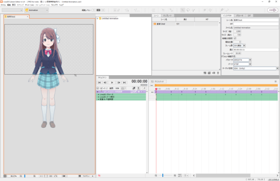This screenshot has width=280, height=181.
Task: Switch to the パラメータ tab
Action: [239, 15]
